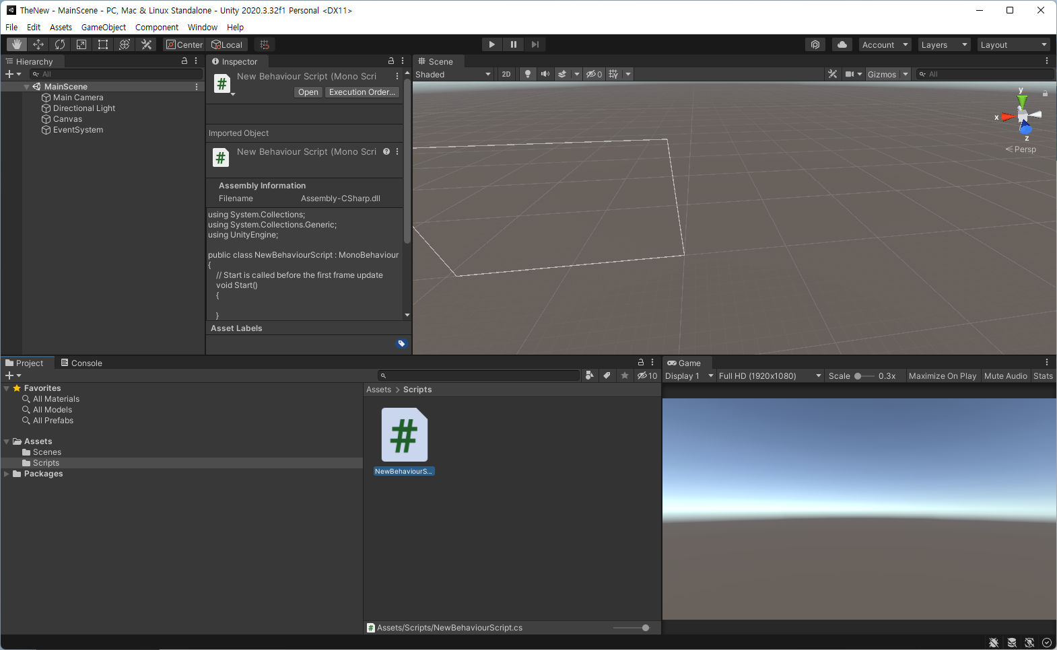Screen dimensions: 1057x650
Task: Toggle scene audio speaker icon
Action: tap(545, 74)
